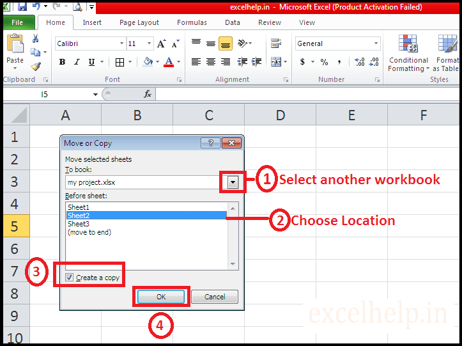Viewport: 462px width, 346px height.
Task: Click the Percent Style icon
Action: [x=324, y=62]
